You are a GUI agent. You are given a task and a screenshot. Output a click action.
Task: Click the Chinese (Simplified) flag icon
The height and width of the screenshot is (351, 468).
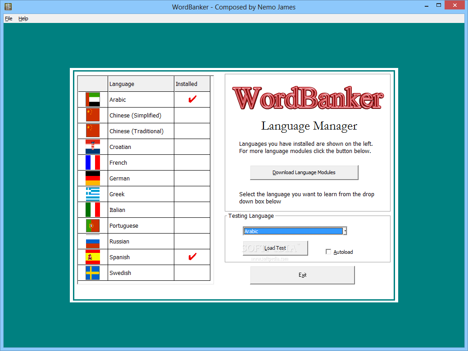pos(92,115)
